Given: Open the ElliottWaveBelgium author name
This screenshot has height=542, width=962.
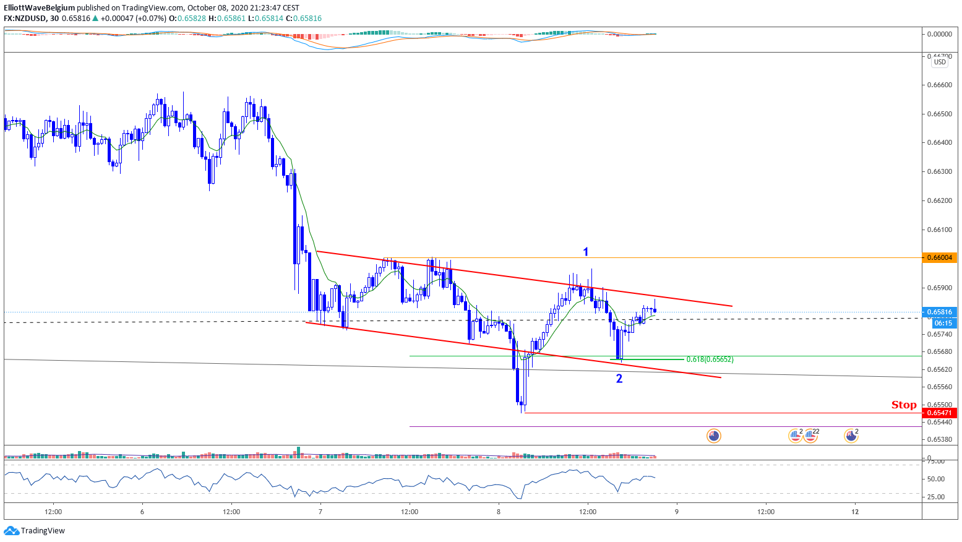Looking at the screenshot, I should click(39, 8).
